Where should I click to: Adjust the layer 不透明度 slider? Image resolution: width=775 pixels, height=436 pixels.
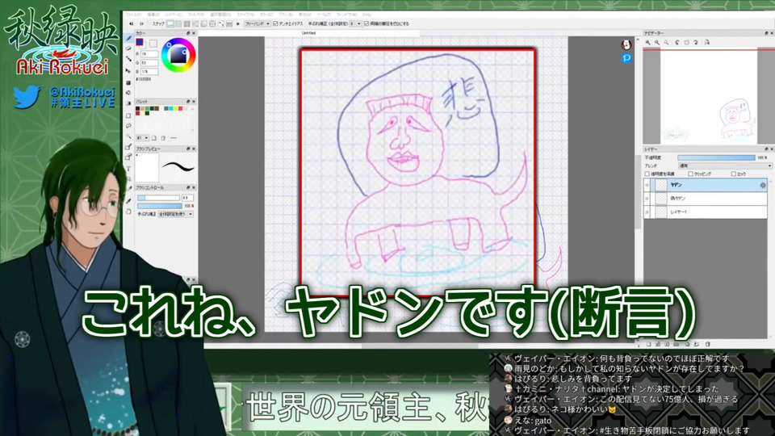[x=716, y=157]
